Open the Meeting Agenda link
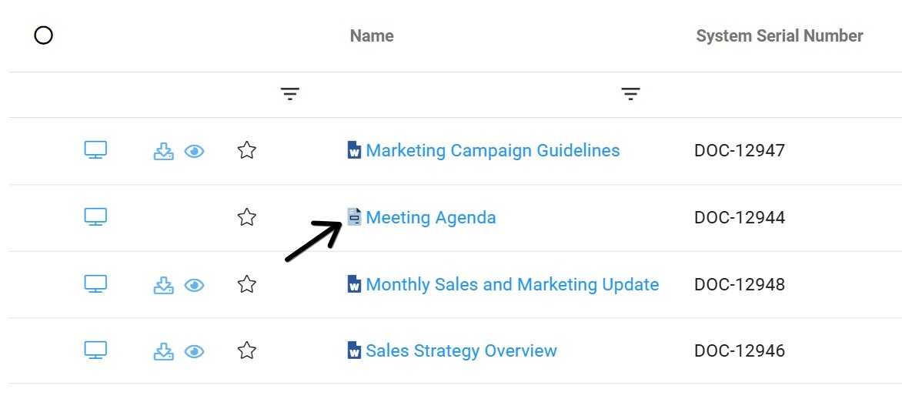 431,217
